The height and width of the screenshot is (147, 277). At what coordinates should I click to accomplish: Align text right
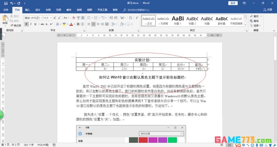(98, 24)
